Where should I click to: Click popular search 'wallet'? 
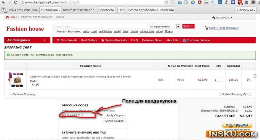[x=117, y=31]
